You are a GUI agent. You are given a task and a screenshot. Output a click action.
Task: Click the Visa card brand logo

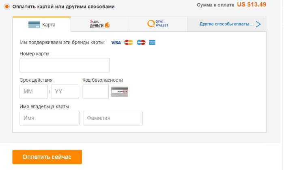click(x=116, y=42)
